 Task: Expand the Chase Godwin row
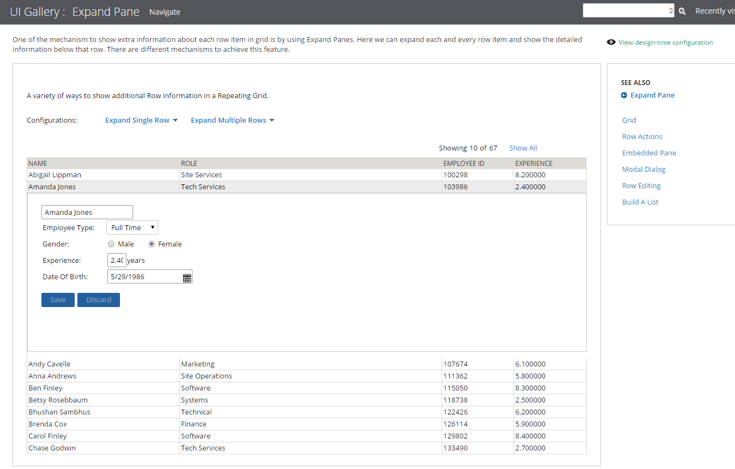[x=306, y=448]
